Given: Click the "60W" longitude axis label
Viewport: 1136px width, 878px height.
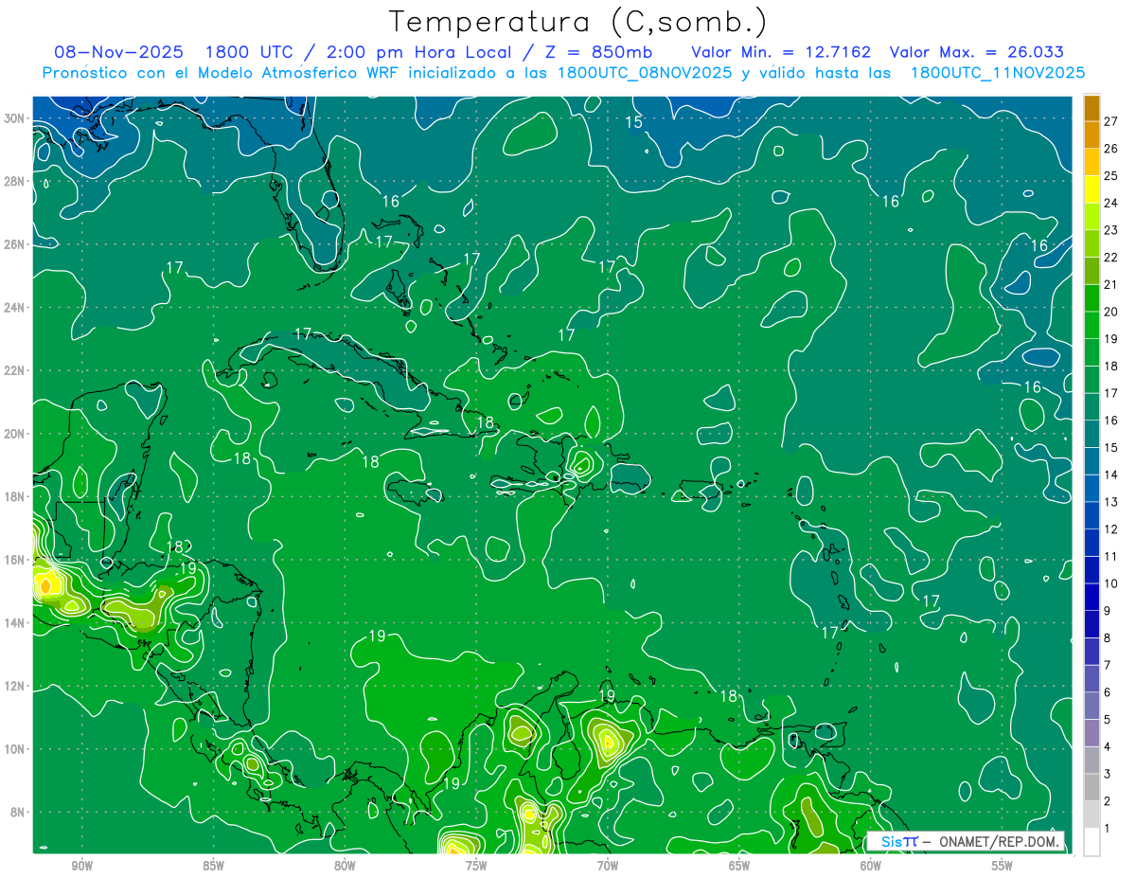Looking at the screenshot, I should coord(871,866).
